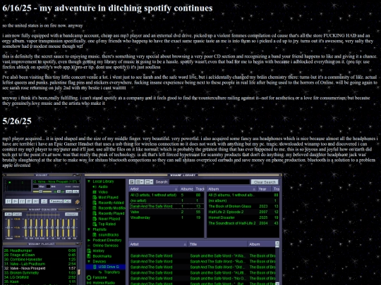Screen dimensions: 381x285
Task: Toggle the PL playlist button in Winamp main window
Action: tap(75, 191)
